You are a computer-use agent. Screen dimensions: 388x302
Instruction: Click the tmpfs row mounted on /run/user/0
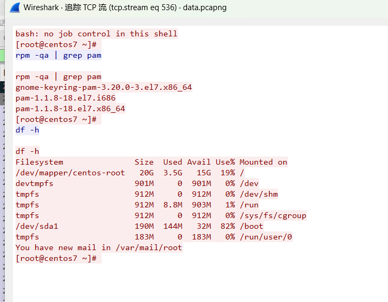pyautogui.click(x=154, y=237)
